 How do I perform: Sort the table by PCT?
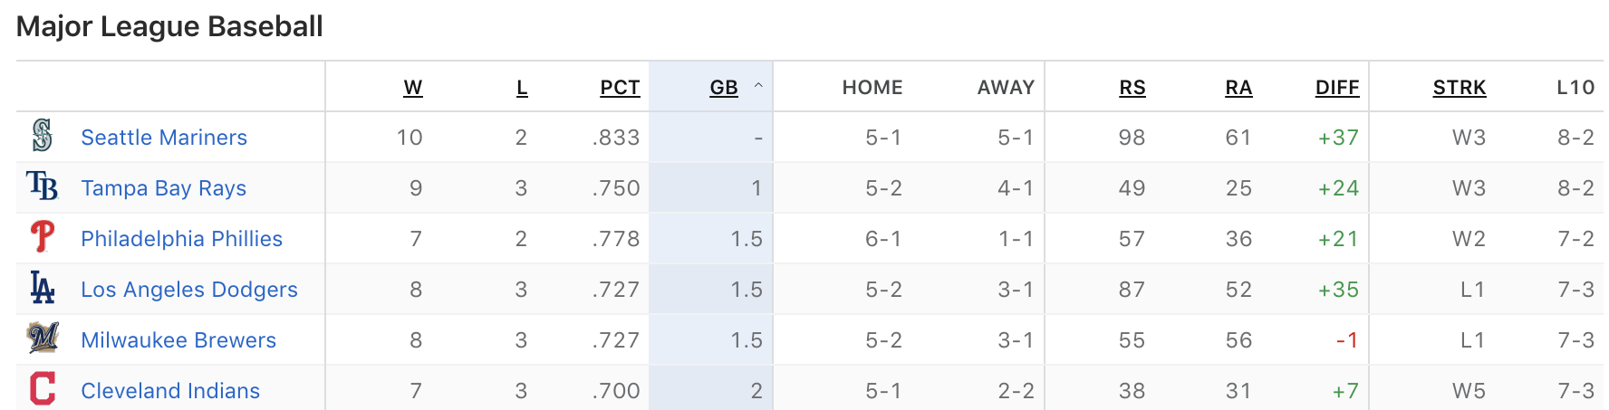pos(620,88)
